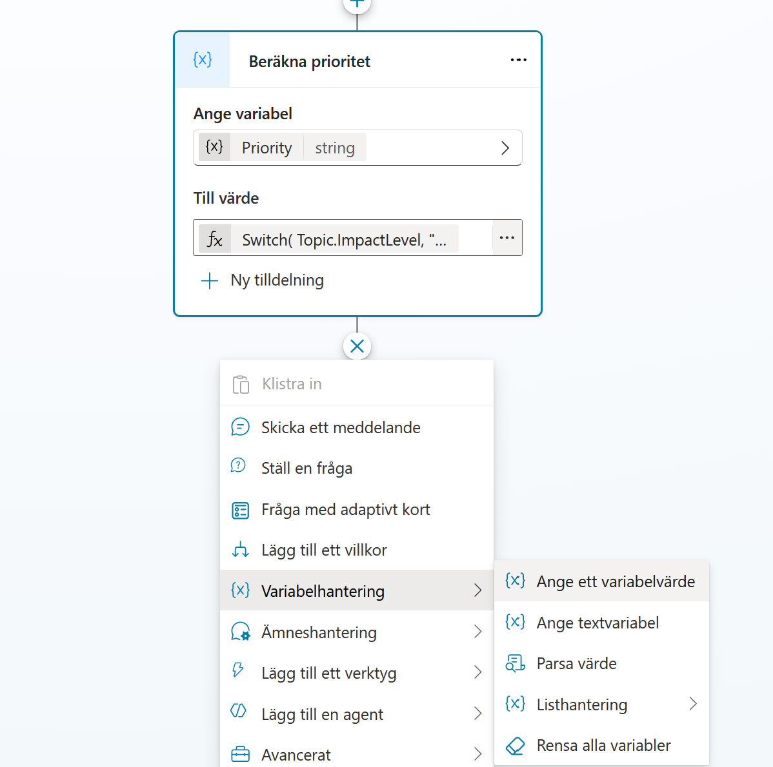Expand the Avancerat submenu arrow
The width and height of the screenshot is (773, 767).
477,754
